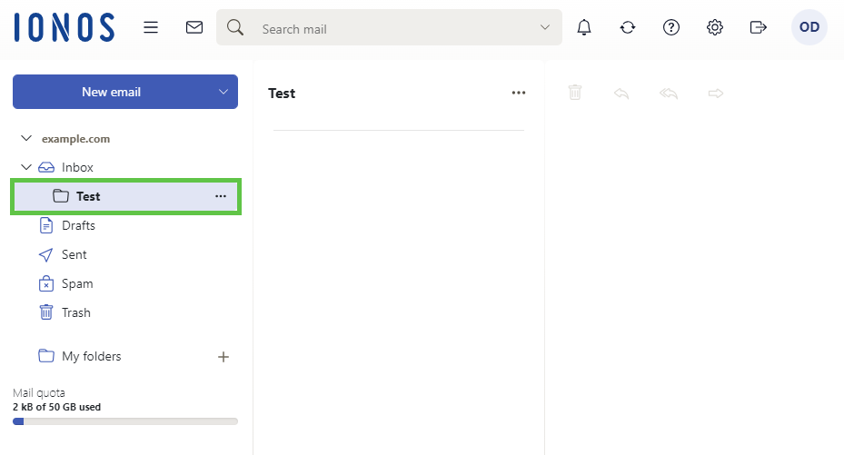Click the refresh sync icon
The image size is (844, 455).
pyautogui.click(x=628, y=27)
